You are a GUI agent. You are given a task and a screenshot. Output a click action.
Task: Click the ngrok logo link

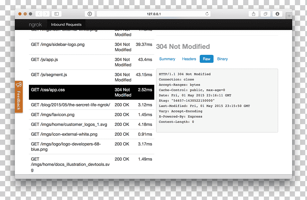coord(35,25)
